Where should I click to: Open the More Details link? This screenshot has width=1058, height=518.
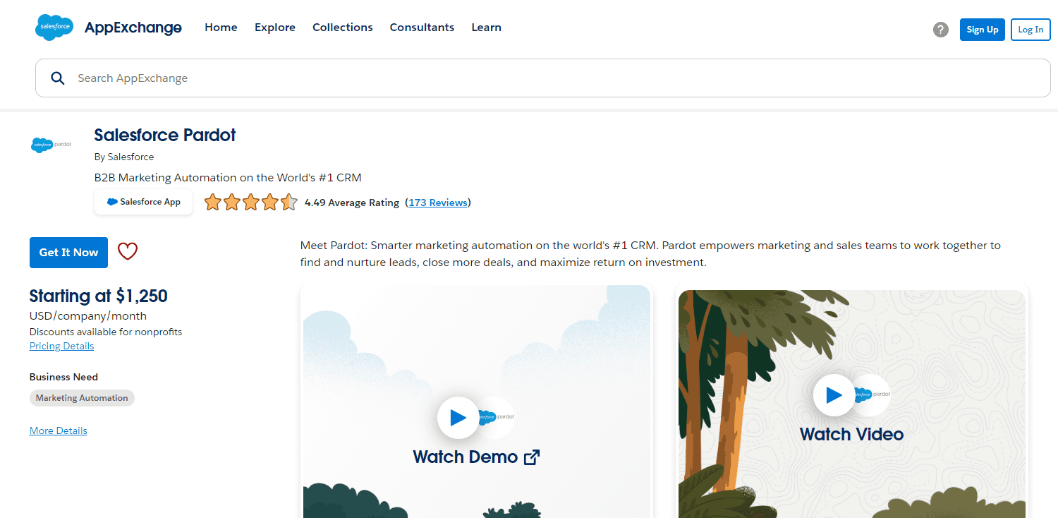(x=59, y=430)
